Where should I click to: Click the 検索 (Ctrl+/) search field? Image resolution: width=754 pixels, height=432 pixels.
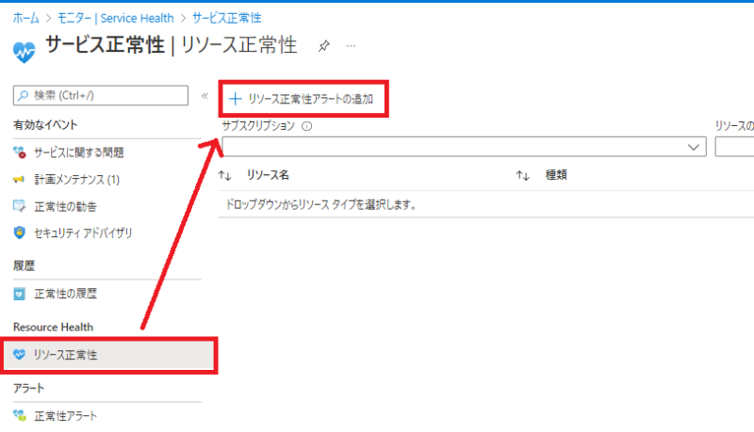[101, 95]
